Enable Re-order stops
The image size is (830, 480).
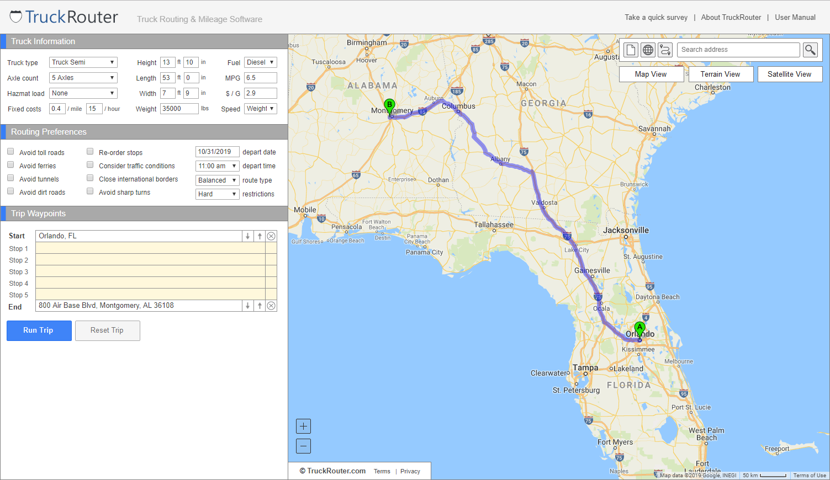(90, 151)
